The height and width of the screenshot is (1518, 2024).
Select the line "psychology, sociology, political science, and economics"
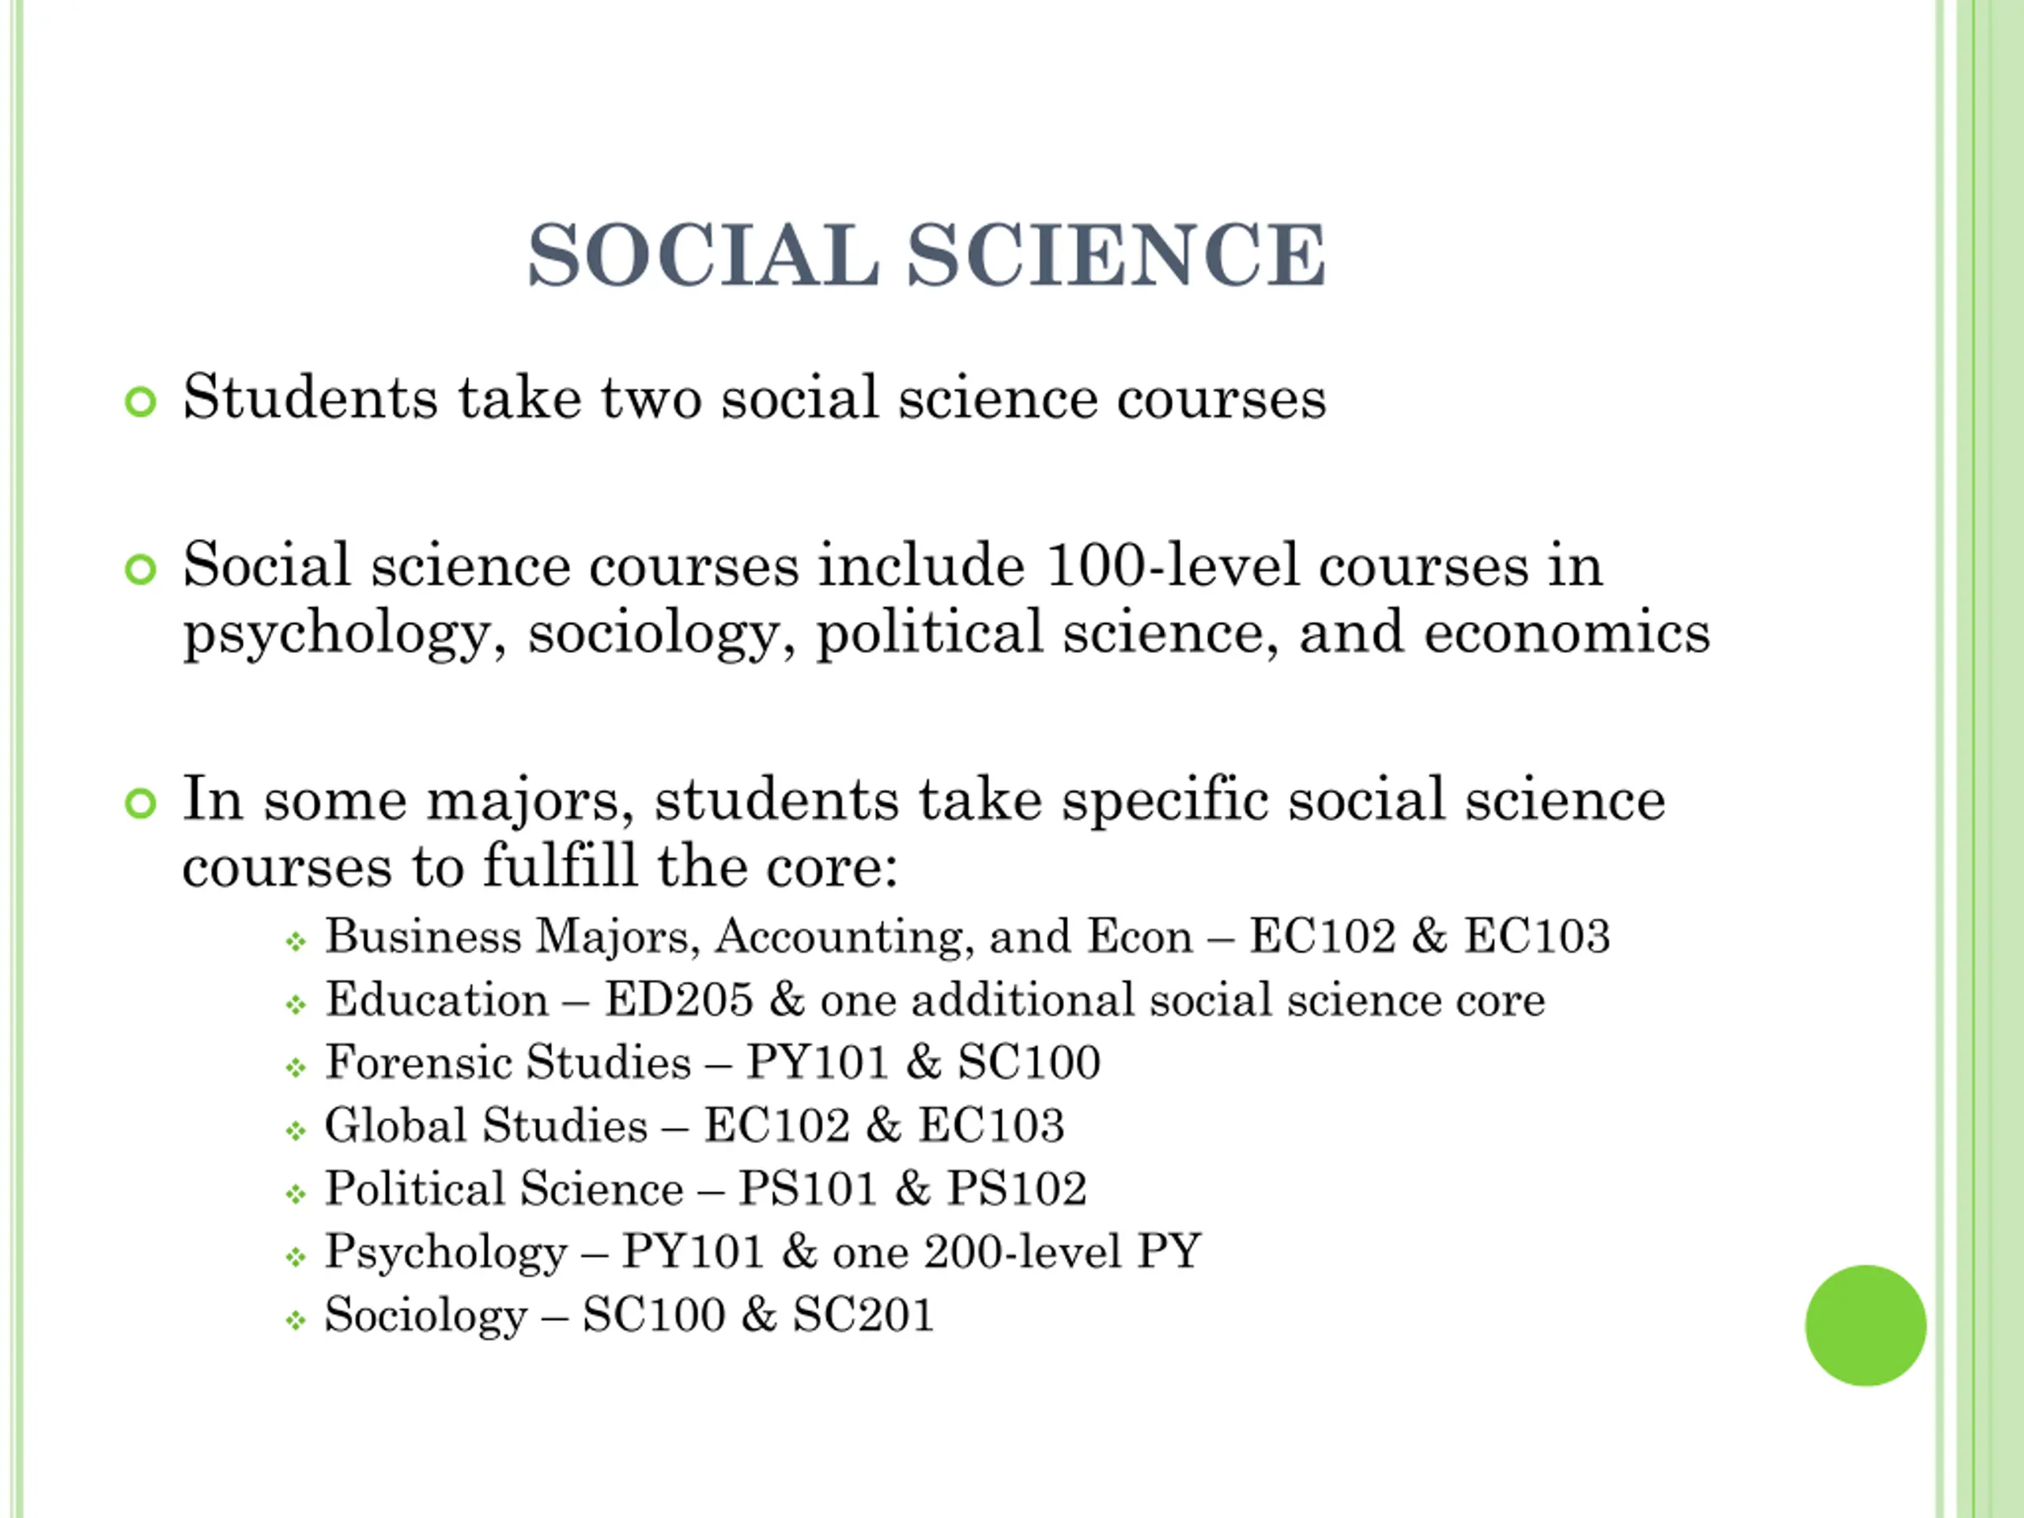[x=946, y=633]
